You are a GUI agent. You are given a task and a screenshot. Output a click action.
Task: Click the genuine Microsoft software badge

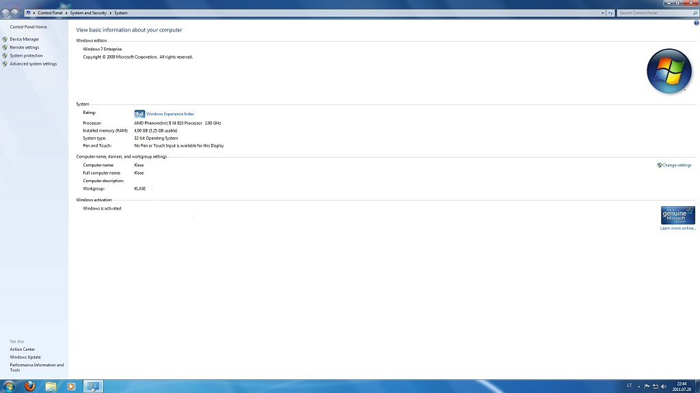(x=677, y=215)
